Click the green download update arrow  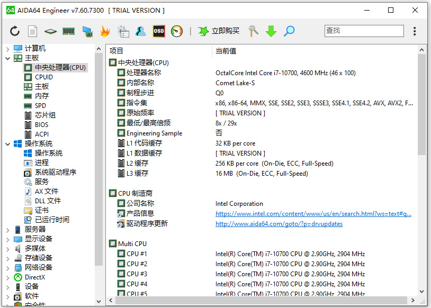coord(271,31)
